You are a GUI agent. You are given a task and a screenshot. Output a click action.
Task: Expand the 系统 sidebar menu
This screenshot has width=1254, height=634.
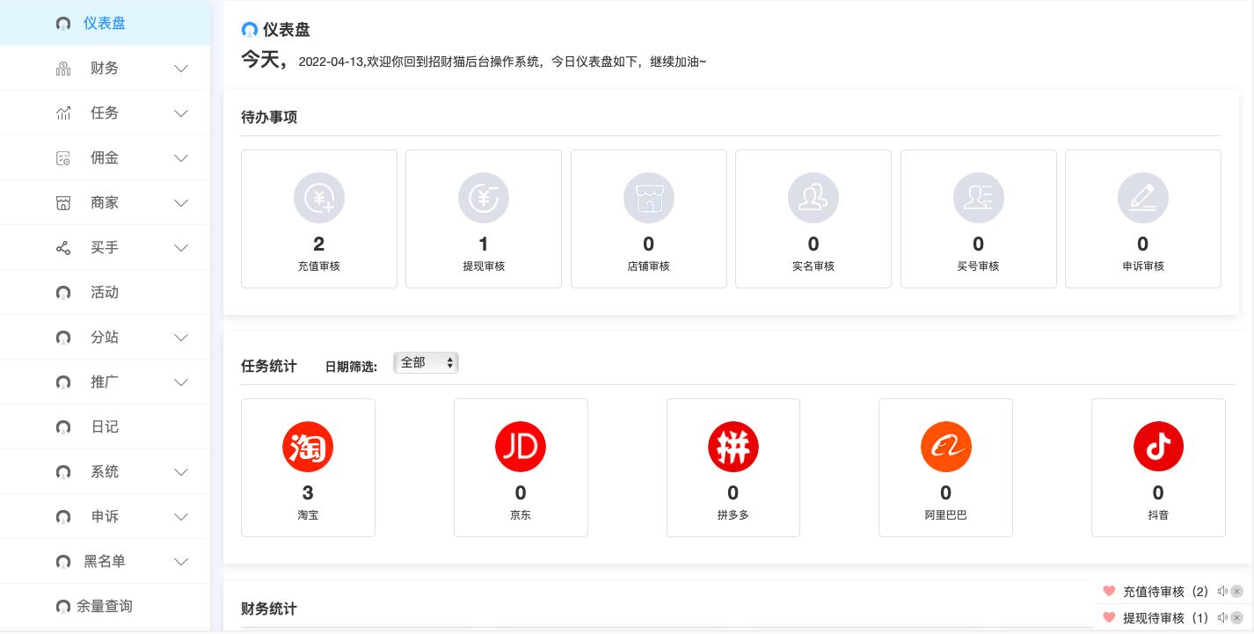[x=105, y=471]
